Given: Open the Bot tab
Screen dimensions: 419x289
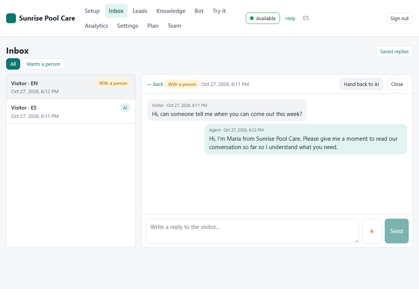Looking at the screenshot, I should click(199, 11).
